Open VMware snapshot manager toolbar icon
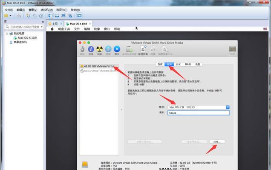Viewport: 271px width, 170px height. point(41,16)
